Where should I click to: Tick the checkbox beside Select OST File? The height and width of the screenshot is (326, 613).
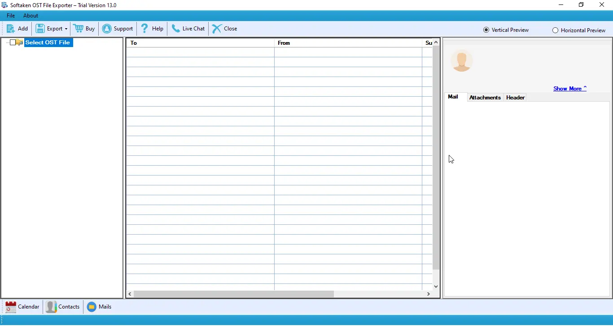point(12,43)
